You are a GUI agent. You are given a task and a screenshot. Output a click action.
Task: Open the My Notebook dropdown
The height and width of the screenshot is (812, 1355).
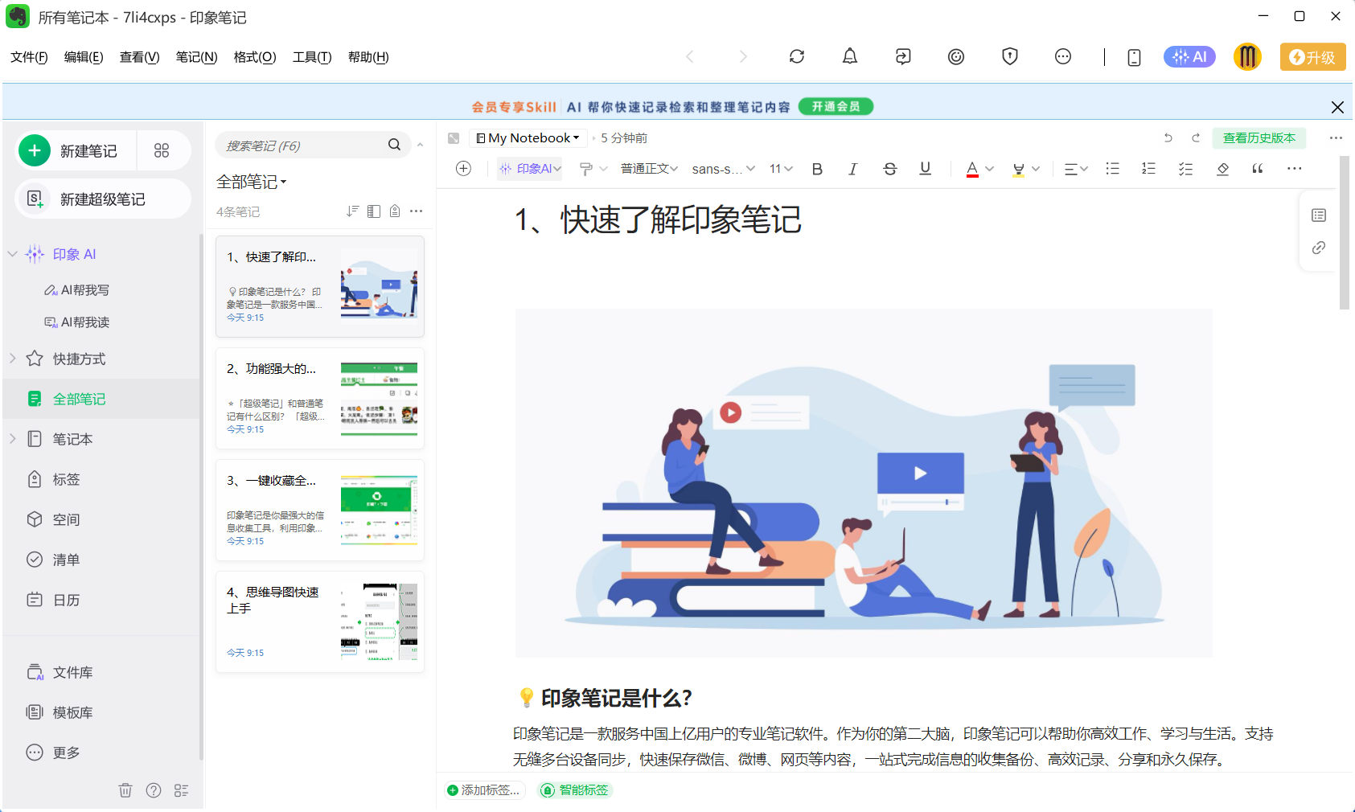click(528, 138)
